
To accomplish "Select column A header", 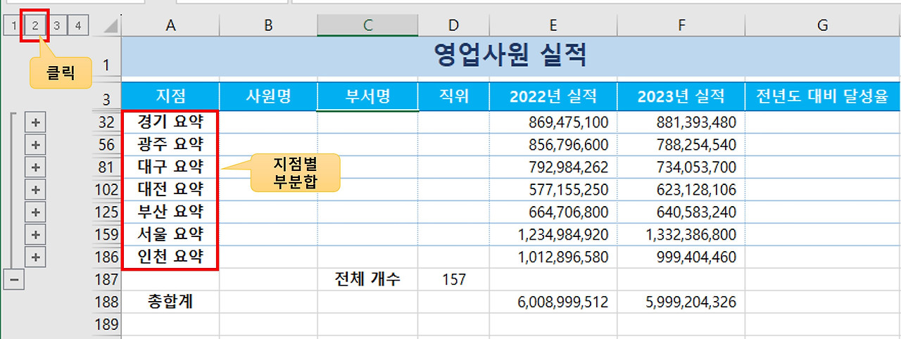I will pos(170,26).
